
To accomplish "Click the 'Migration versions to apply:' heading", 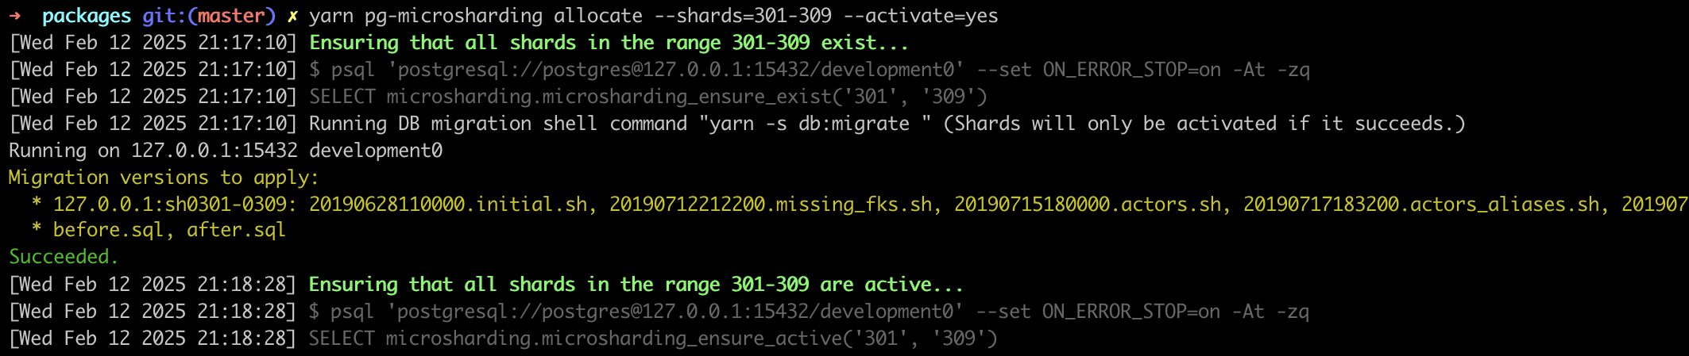I will 164,178.
